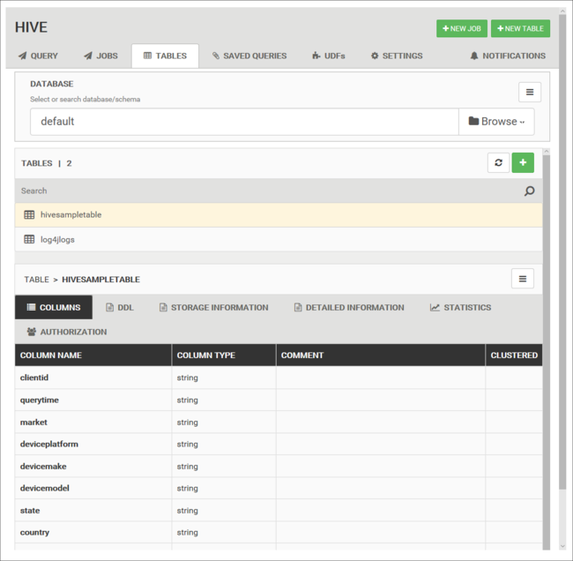Open the Authorization tab
Image resolution: width=573 pixels, height=561 pixels.
(67, 332)
